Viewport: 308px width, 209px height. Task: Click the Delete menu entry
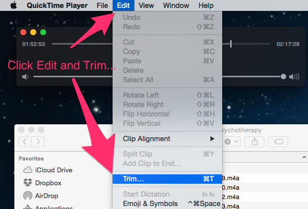pyautogui.click(x=167, y=70)
